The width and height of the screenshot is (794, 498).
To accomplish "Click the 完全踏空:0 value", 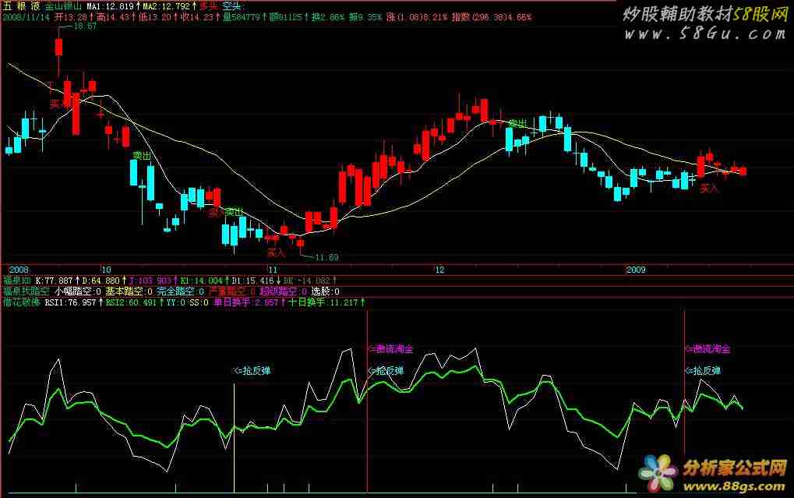I will 180,291.
